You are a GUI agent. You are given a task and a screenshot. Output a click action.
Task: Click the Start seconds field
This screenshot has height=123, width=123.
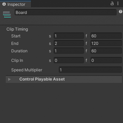[69, 36]
